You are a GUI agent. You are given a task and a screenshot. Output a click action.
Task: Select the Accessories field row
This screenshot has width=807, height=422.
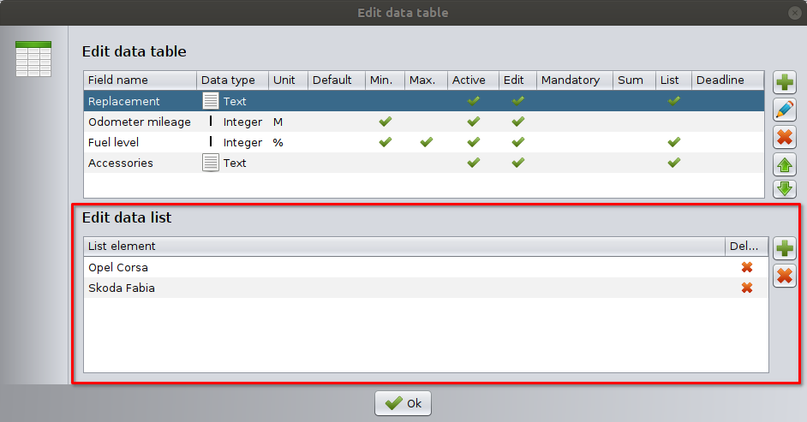[x=121, y=163]
